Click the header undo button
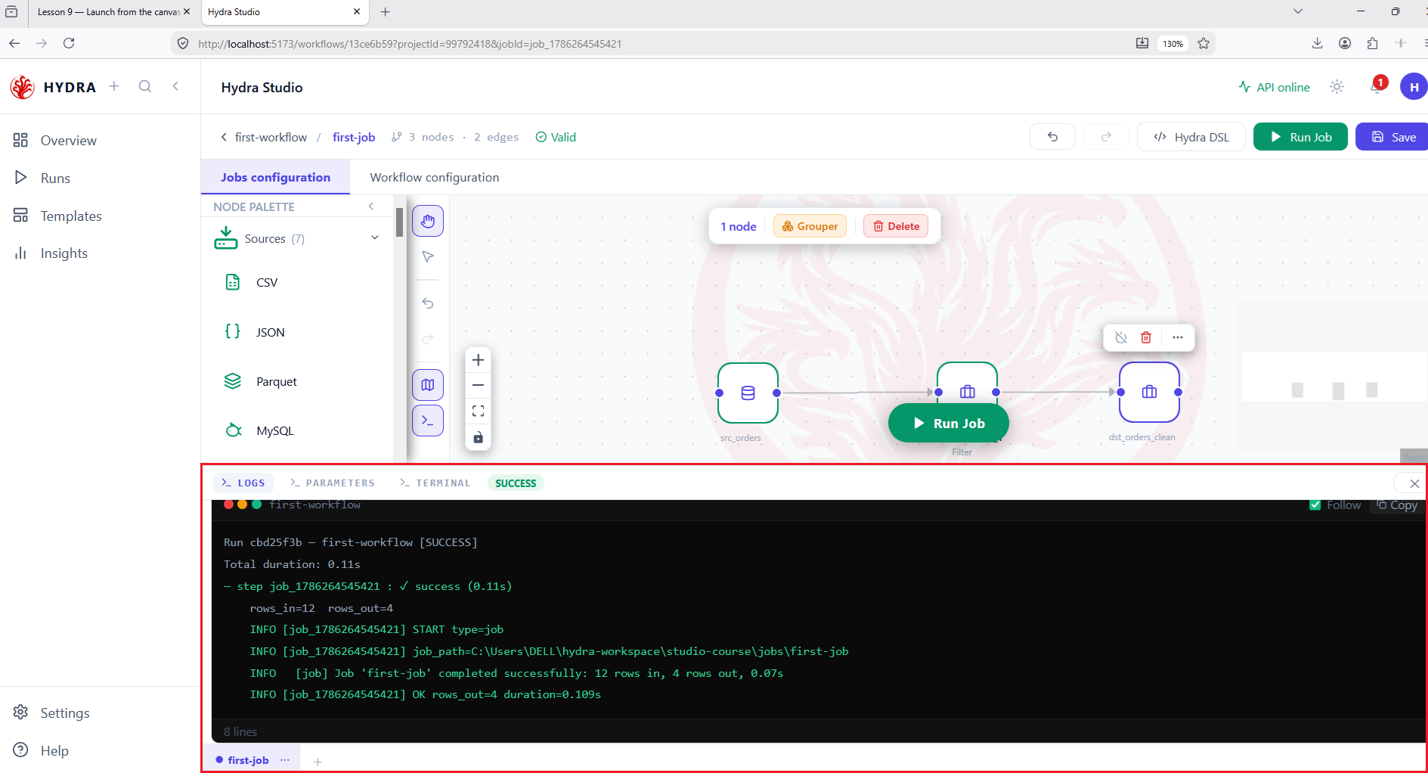Image resolution: width=1428 pixels, height=773 pixels. pyautogui.click(x=1052, y=137)
